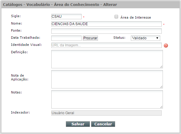Click the dialog title Catálogos - Vocabulário header
Viewport: 181px width, 134px height.
point(60,5)
